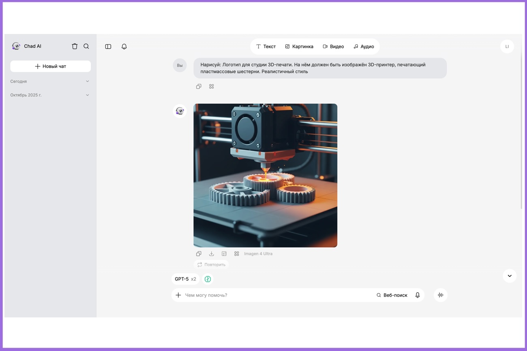The width and height of the screenshot is (527, 351).
Task: Toggle the green brain reasoning mode
Action: coord(208,279)
